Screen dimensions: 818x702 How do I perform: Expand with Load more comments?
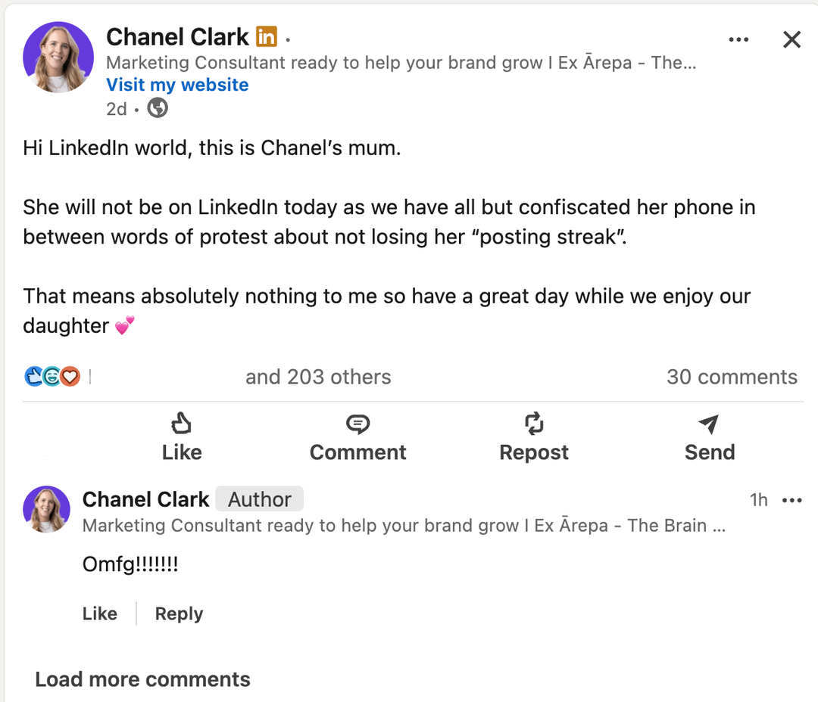point(142,679)
